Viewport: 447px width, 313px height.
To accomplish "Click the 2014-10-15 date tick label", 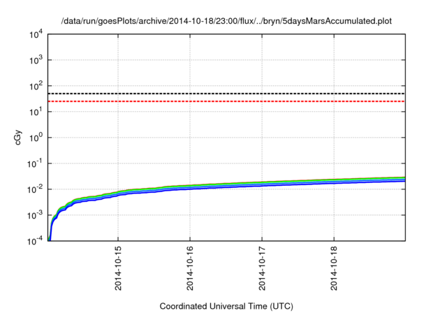I will tap(118, 268).
